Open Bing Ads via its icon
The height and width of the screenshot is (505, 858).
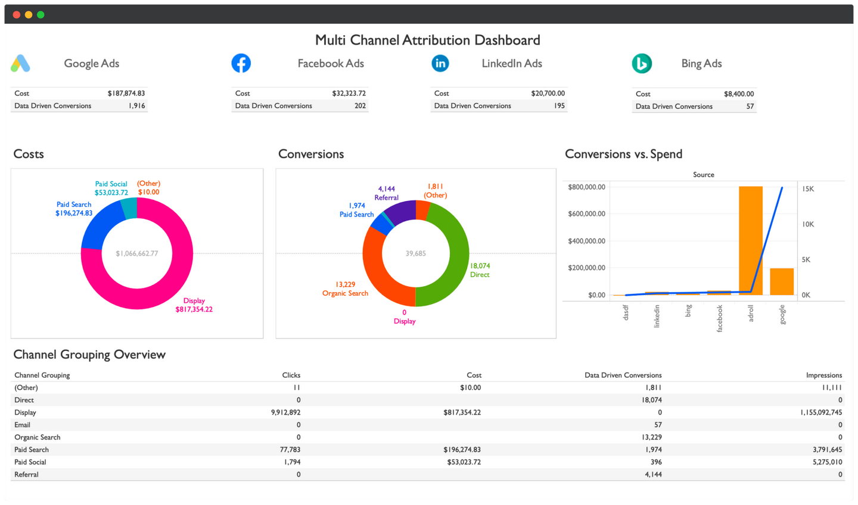point(642,62)
